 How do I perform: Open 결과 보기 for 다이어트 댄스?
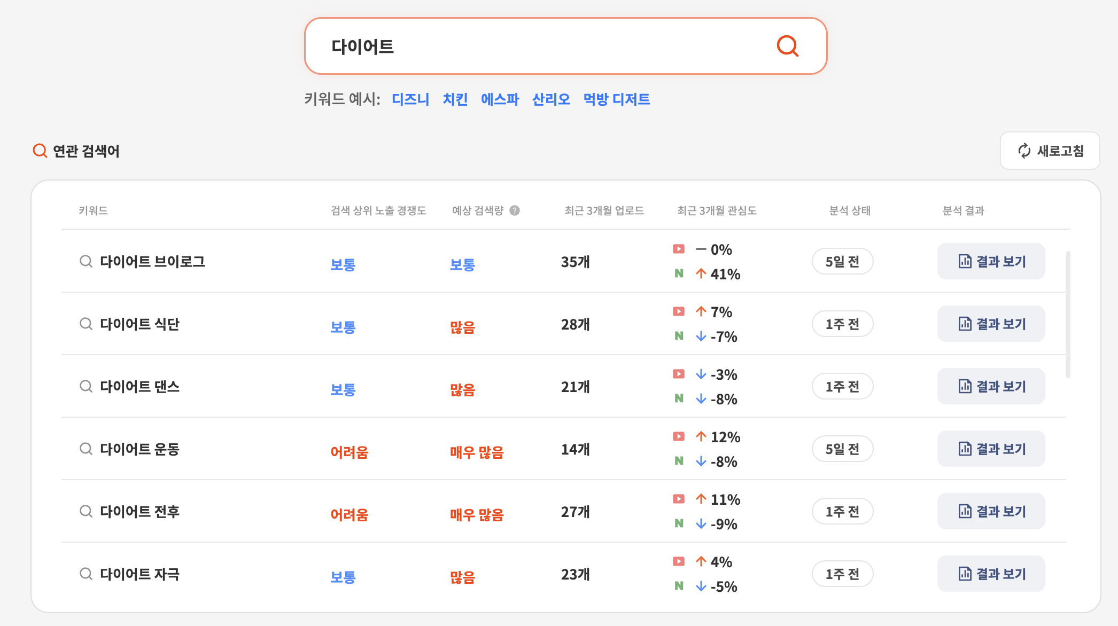(991, 386)
